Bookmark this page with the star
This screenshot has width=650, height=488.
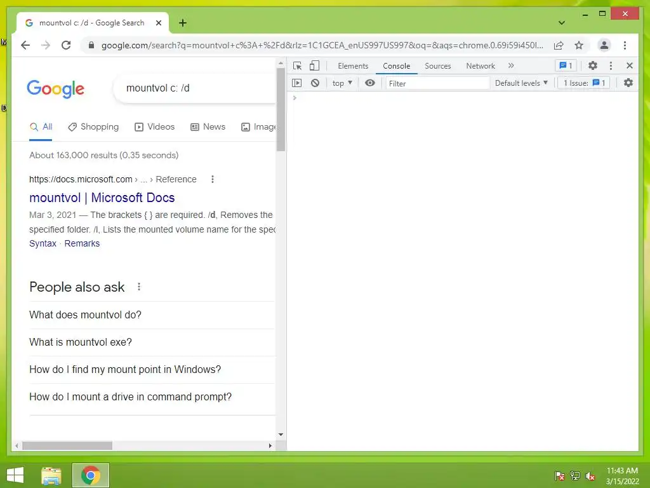tap(579, 45)
